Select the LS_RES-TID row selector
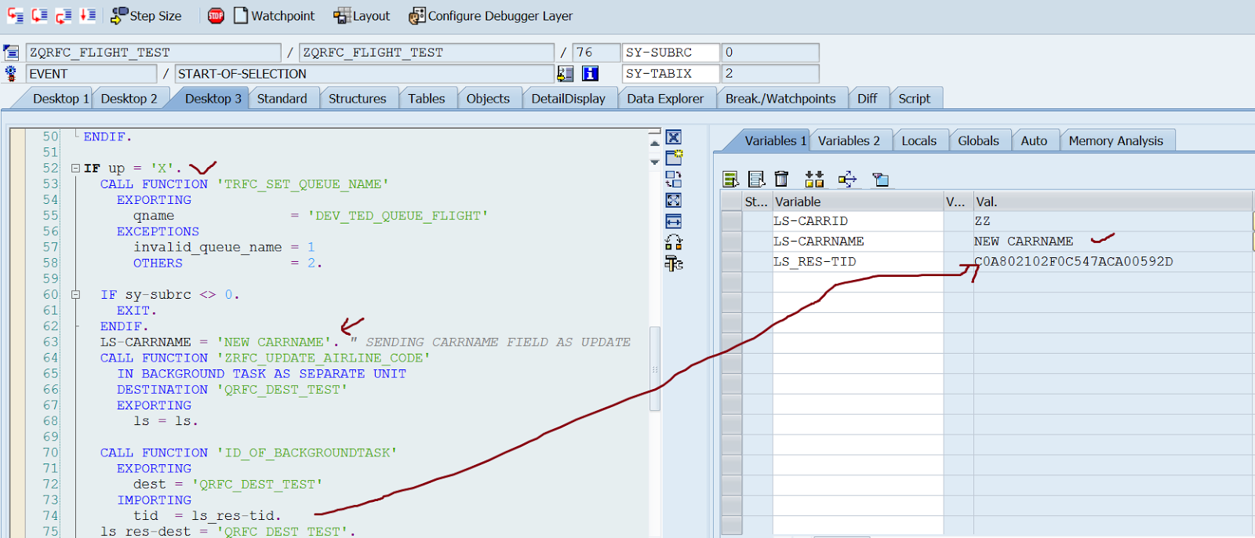The width and height of the screenshot is (1255, 538). (731, 262)
